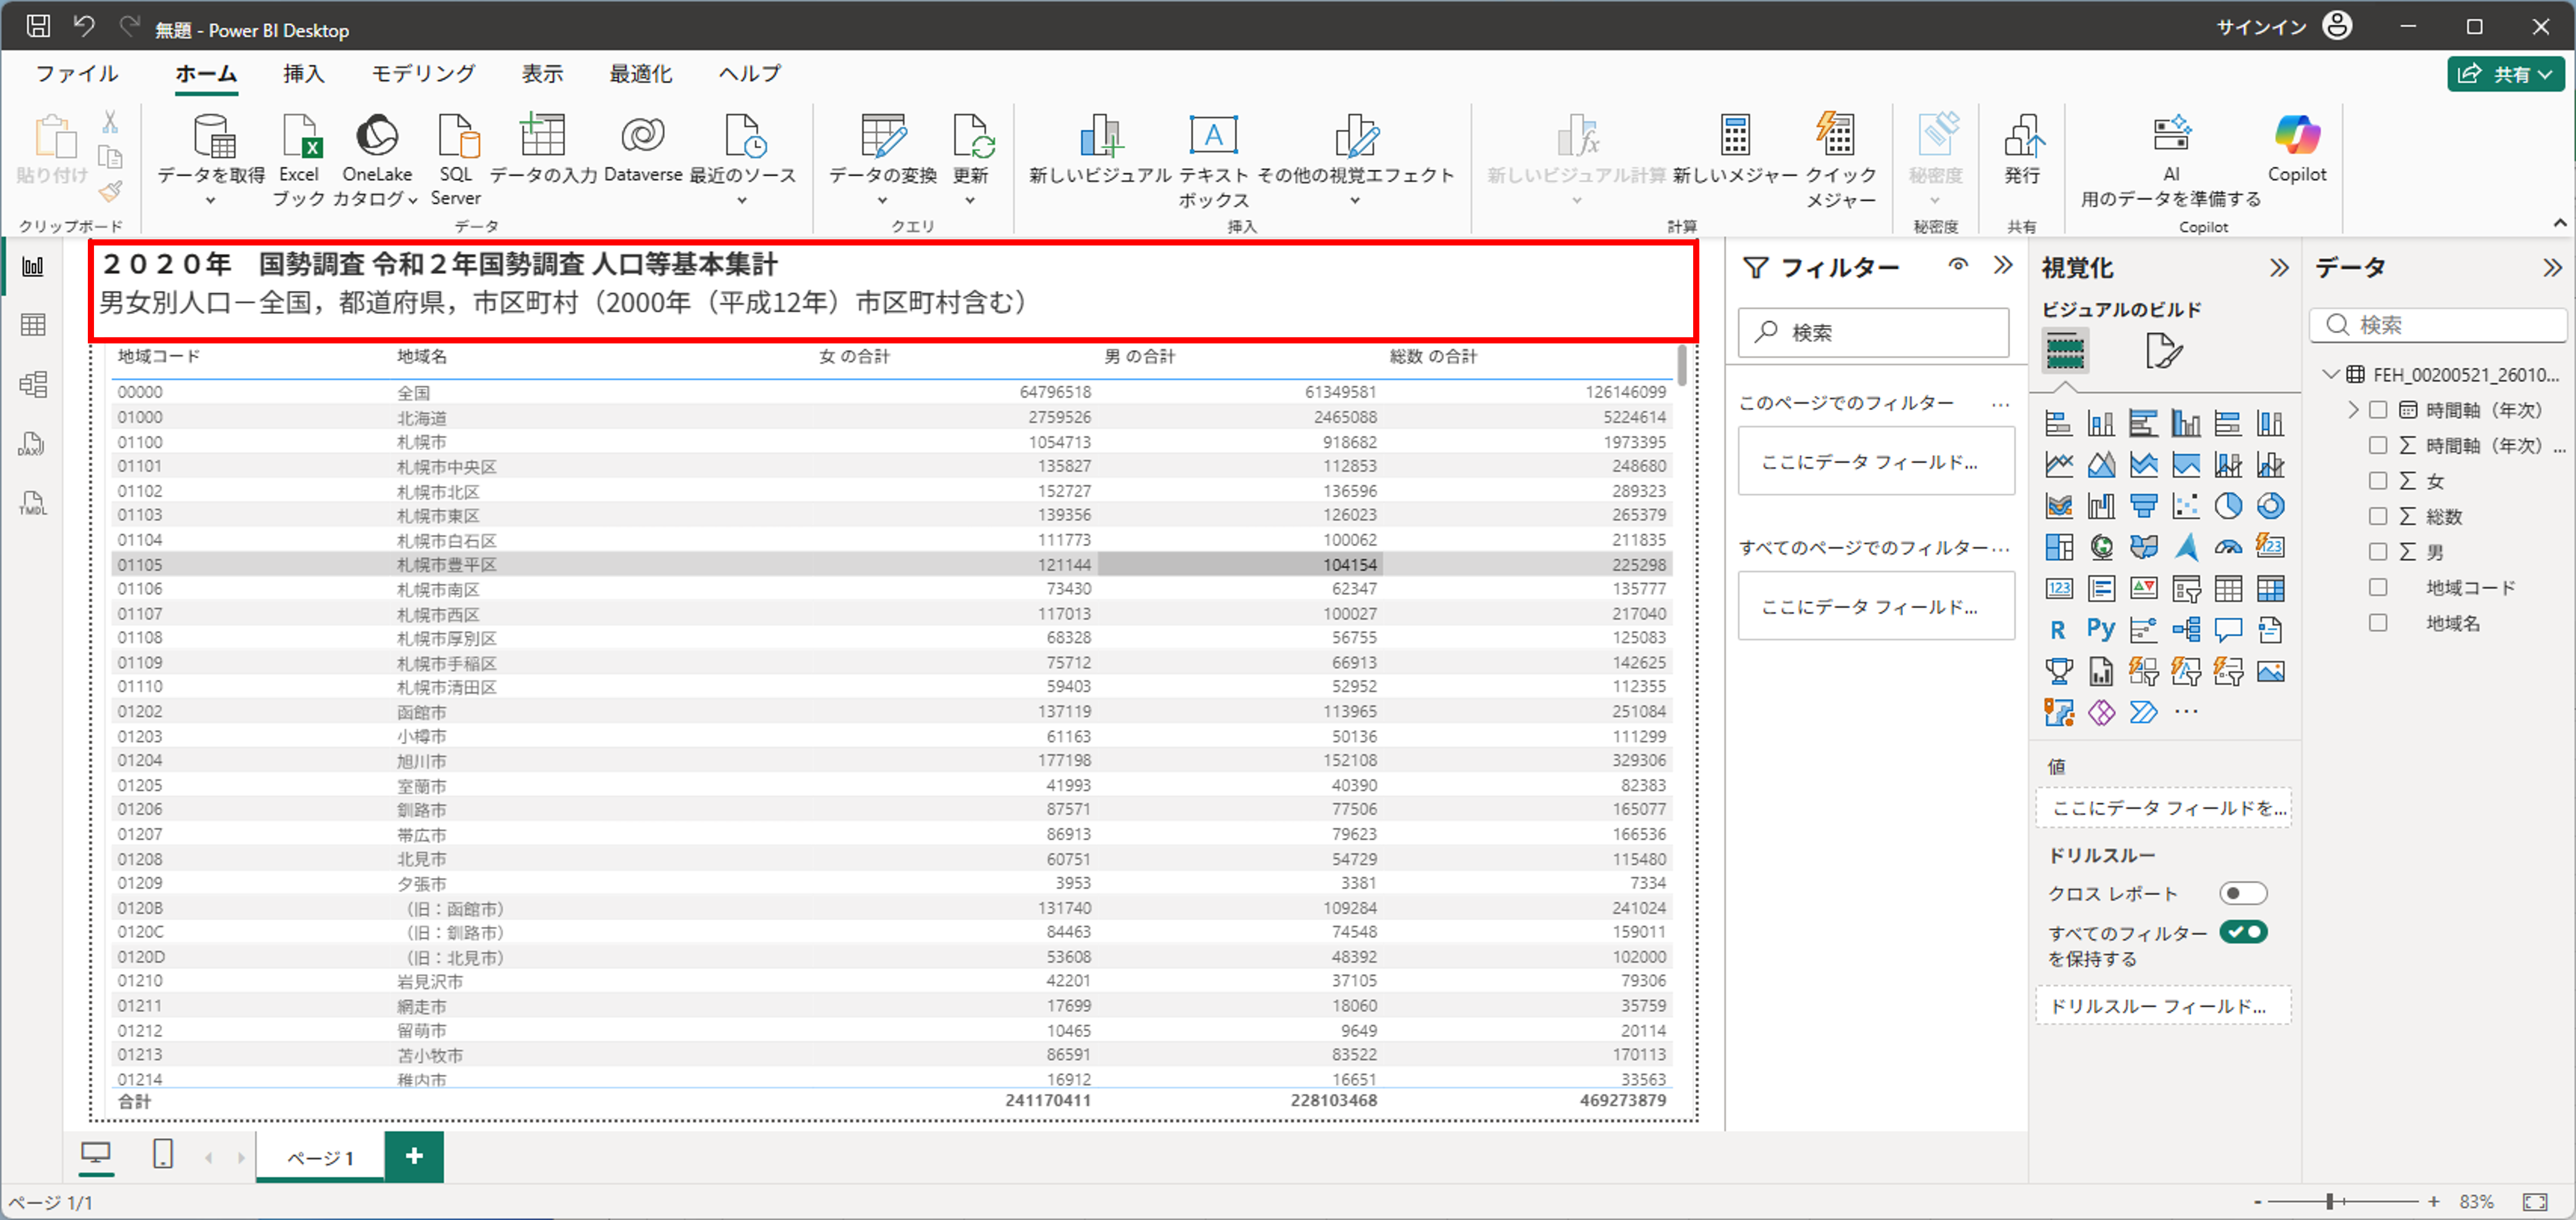Open DAX query view in left sidebar

pos(33,444)
